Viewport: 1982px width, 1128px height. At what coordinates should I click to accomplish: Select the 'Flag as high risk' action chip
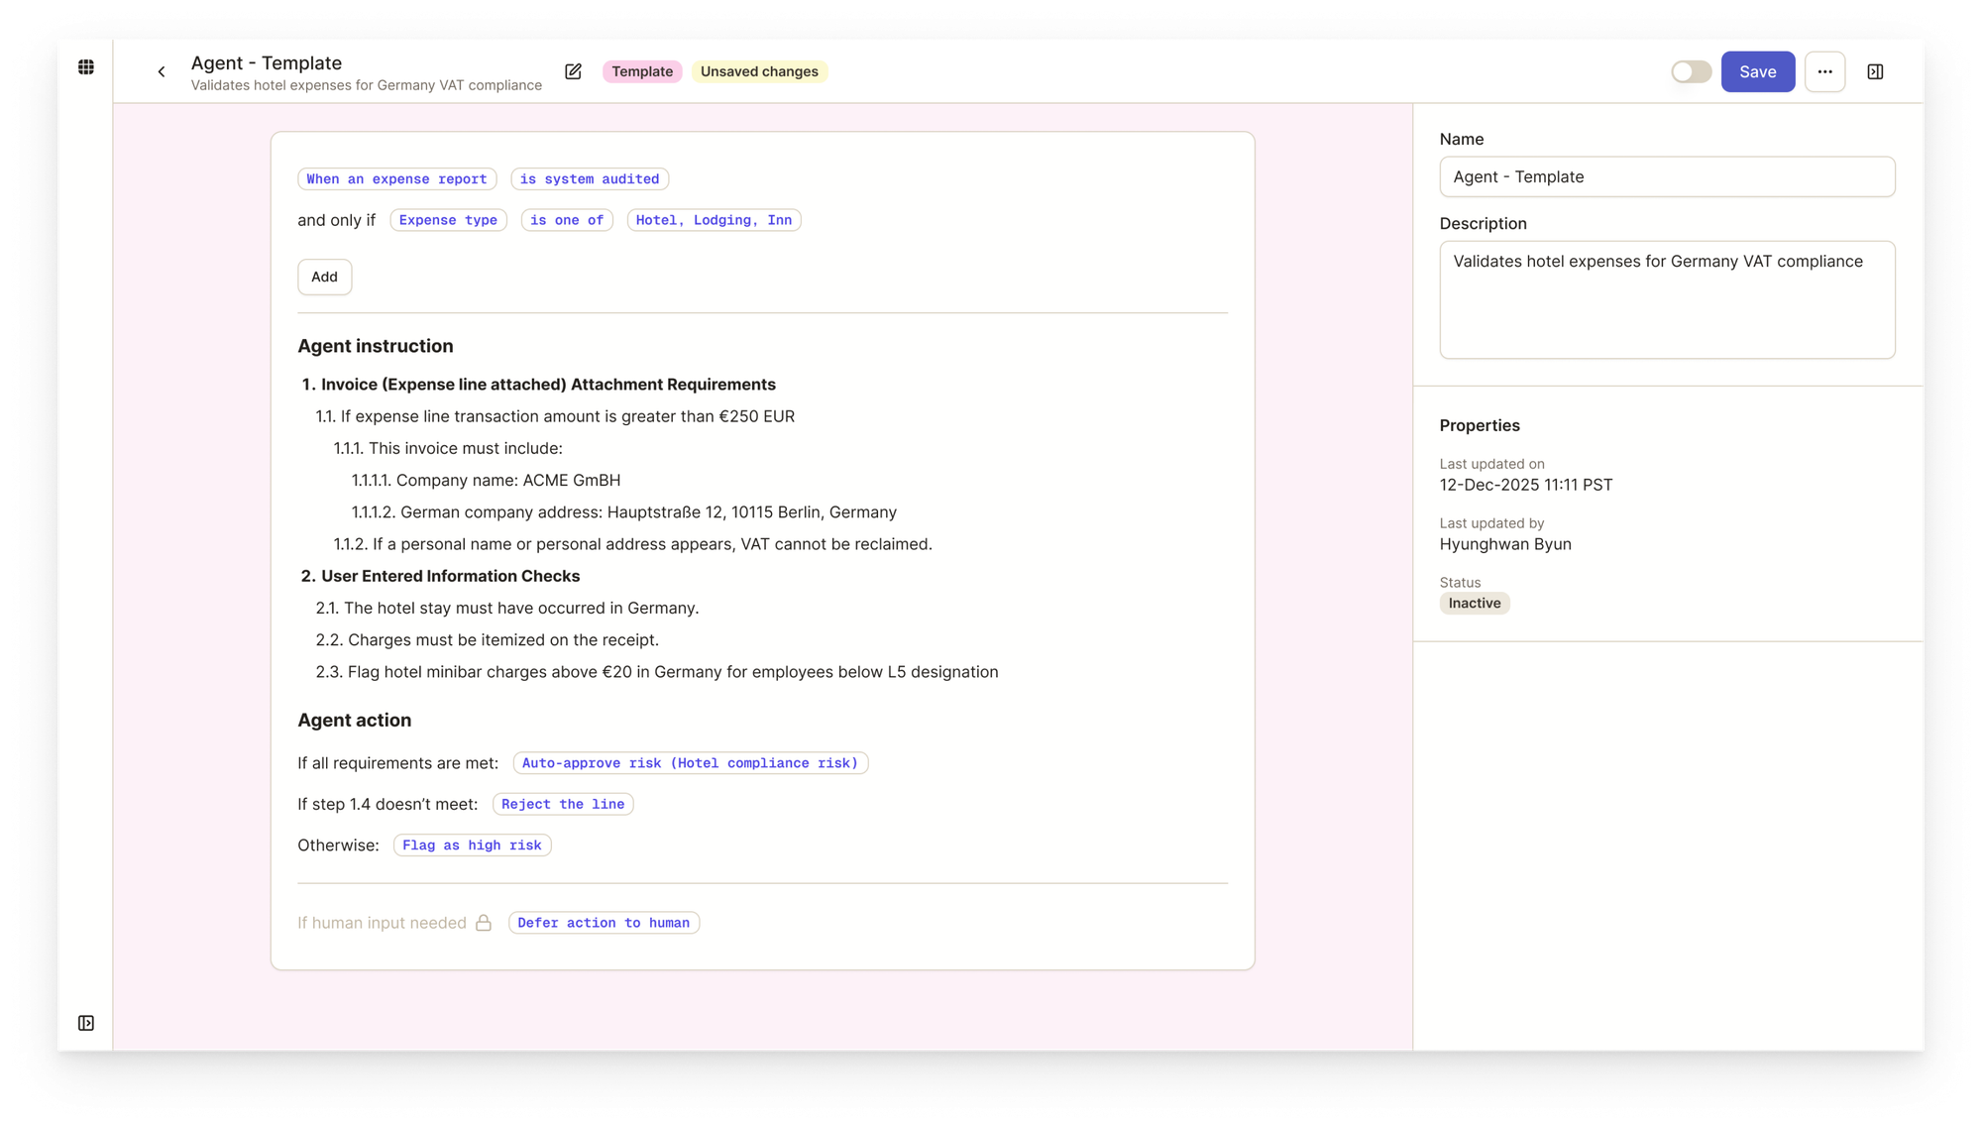click(x=472, y=846)
